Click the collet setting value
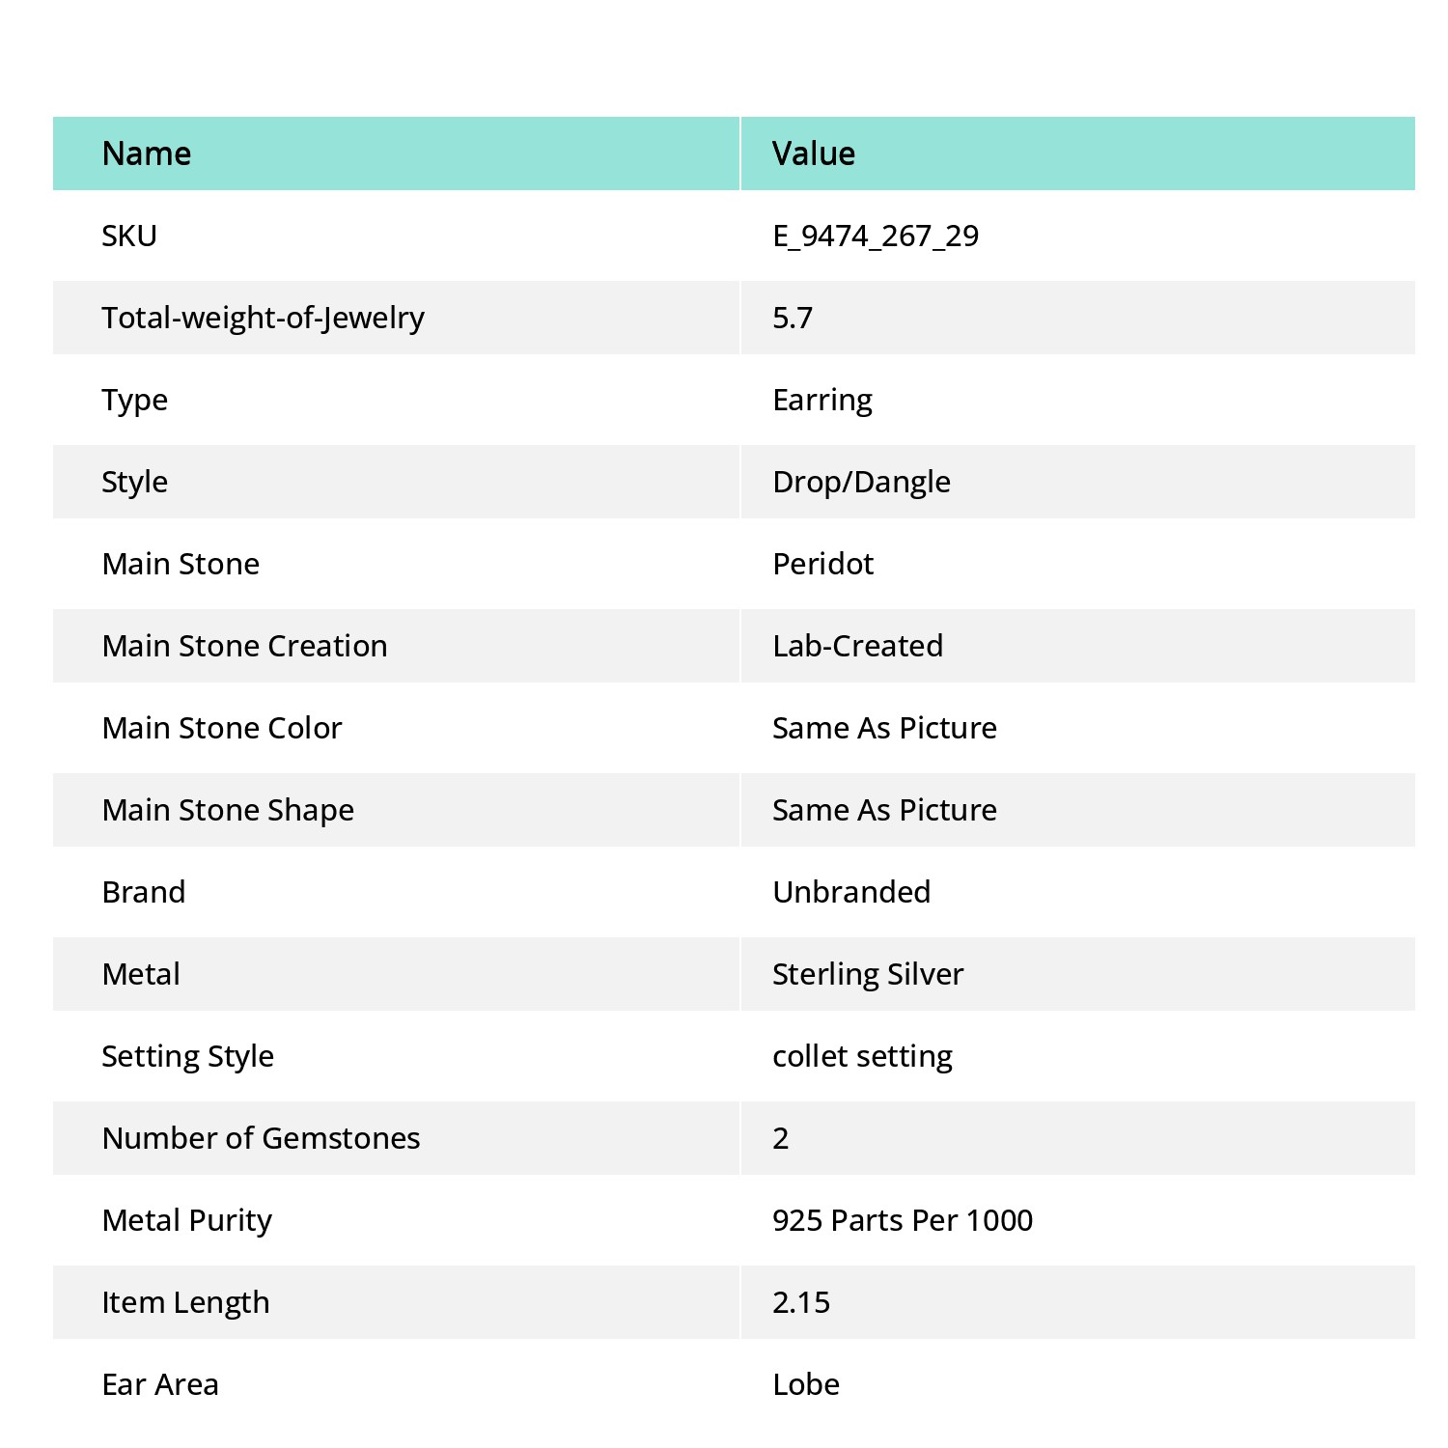This screenshot has height=1448, width=1448. (862, 1056)
